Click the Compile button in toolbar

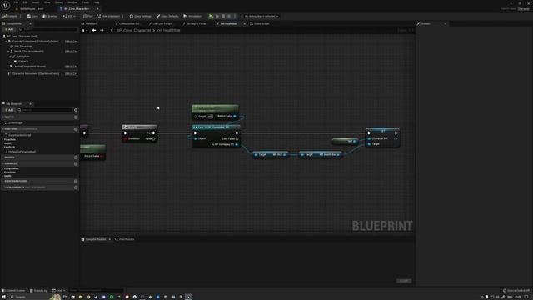pos(10,17)
